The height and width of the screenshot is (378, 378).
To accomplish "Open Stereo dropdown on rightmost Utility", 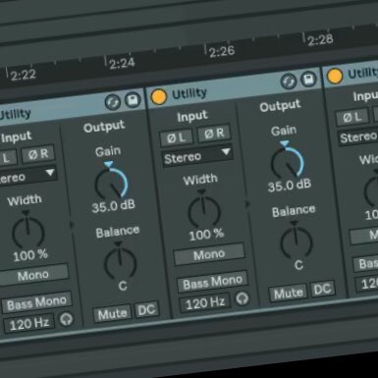I will point(358,136).
